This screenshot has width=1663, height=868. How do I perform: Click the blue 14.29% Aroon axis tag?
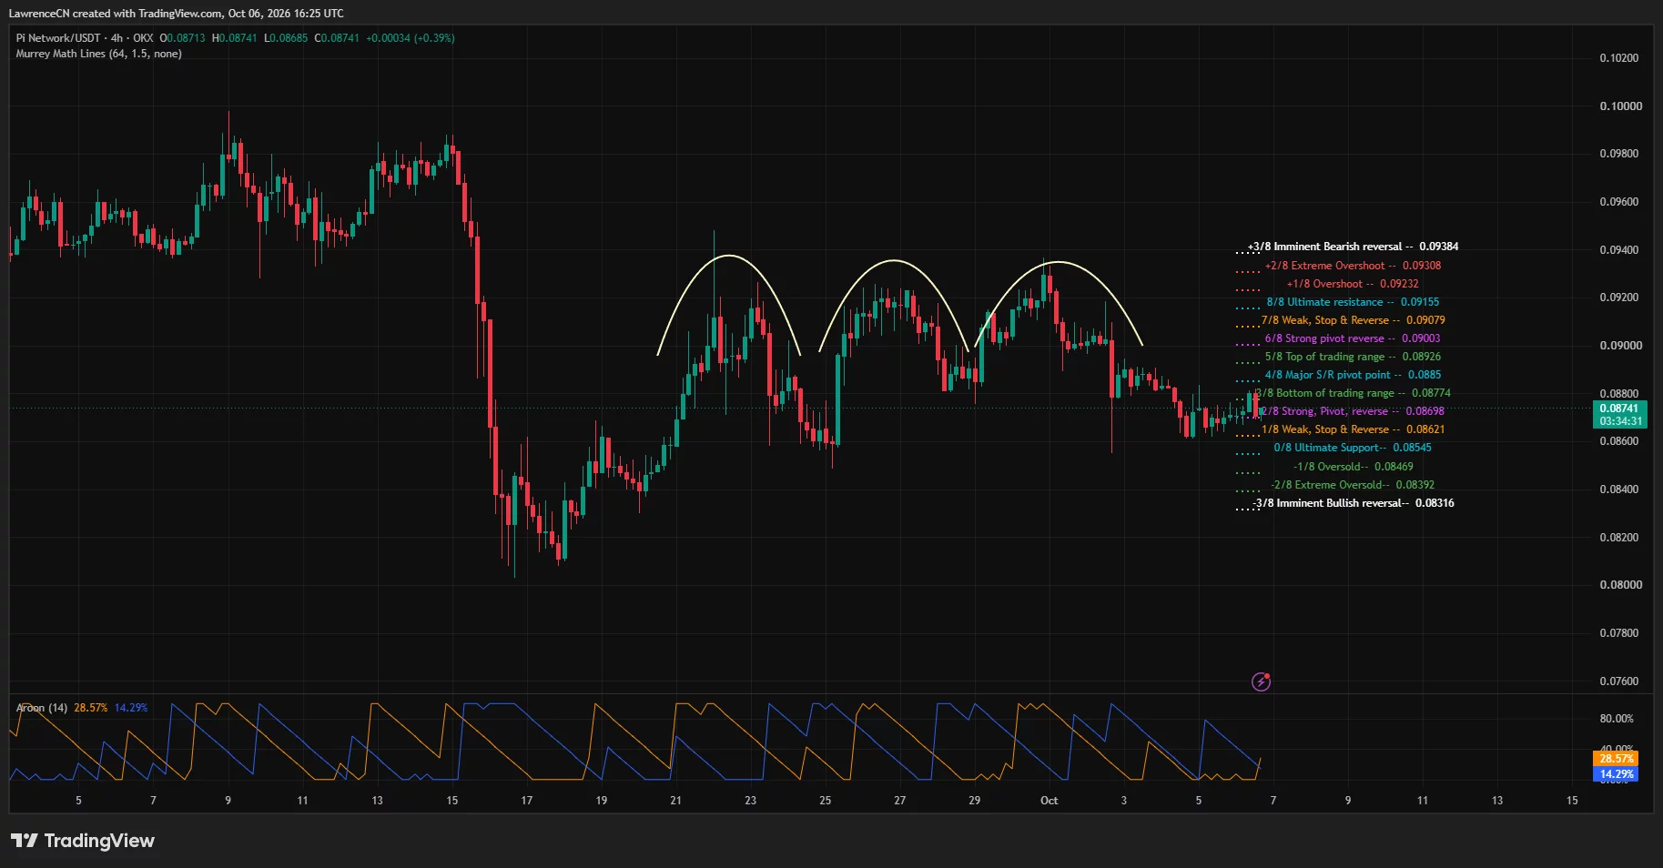1617,774
